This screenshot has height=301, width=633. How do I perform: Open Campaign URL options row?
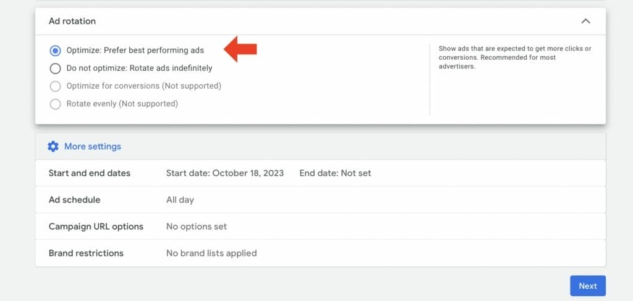point(321,226)
